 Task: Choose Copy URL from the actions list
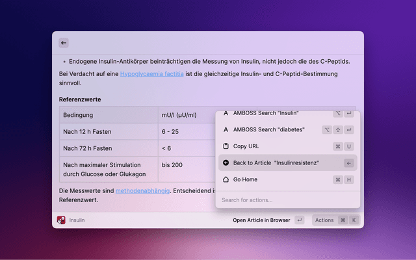[x=246, y=146]
